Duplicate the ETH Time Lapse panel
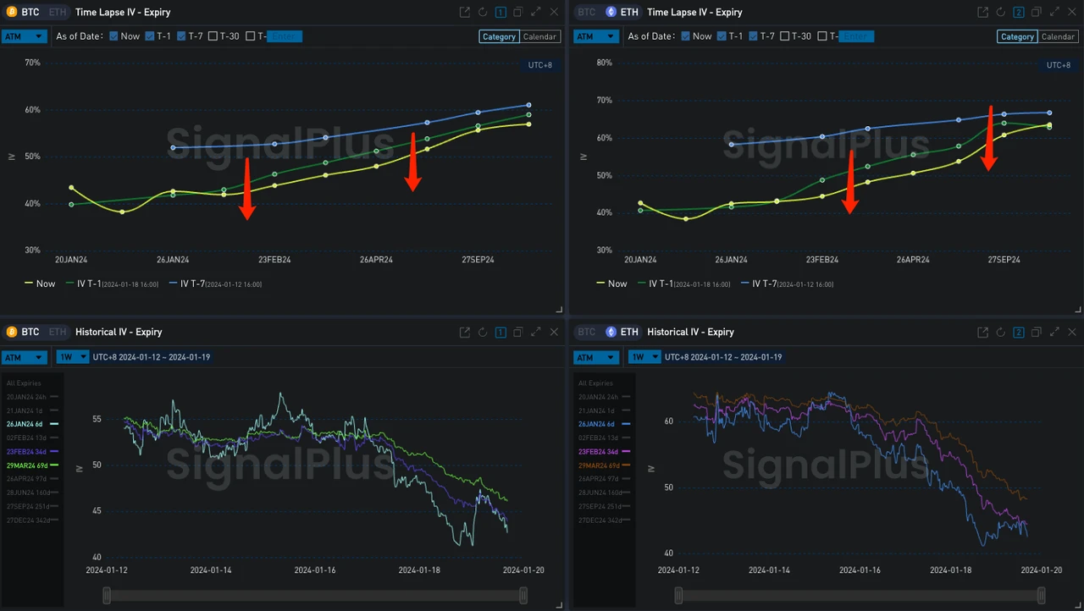The height and width of the screenshot is (611, 1084). (x=1036, y=12)
